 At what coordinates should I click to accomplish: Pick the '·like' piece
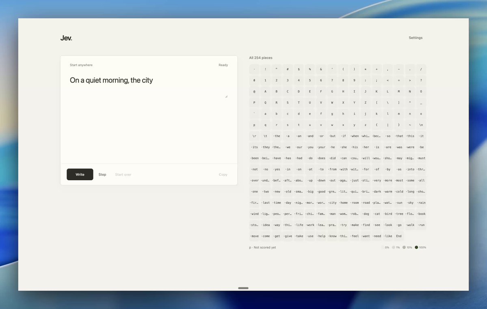coord(387,236)
